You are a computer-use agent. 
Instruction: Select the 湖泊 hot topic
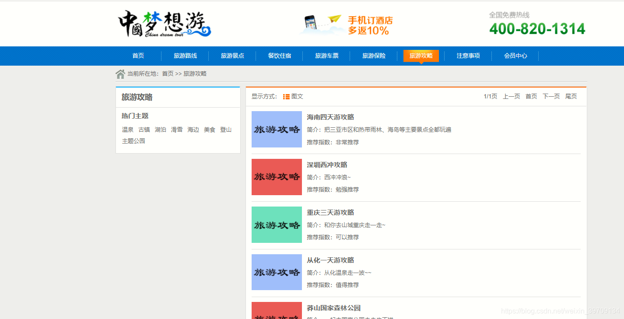(161, 130)
